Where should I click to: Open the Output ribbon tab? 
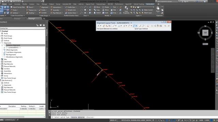click(51, 4)
